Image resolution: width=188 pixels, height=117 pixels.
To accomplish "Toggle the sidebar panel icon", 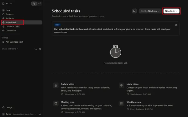I will click(x=3, y=3).
